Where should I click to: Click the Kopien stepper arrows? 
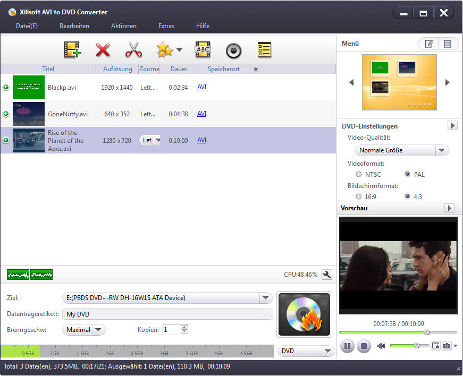pyautogui.click(x=184, y=329)
